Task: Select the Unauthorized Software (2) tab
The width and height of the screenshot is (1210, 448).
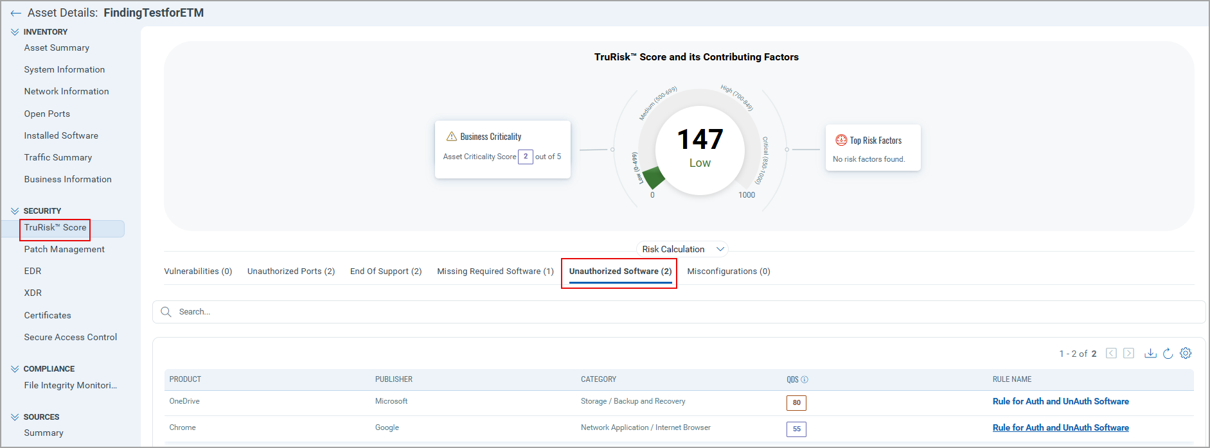Action: [x=620, y=271]
